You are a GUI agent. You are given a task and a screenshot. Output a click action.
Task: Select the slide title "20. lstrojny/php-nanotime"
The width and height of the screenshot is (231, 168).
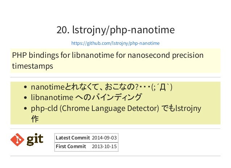115,30
